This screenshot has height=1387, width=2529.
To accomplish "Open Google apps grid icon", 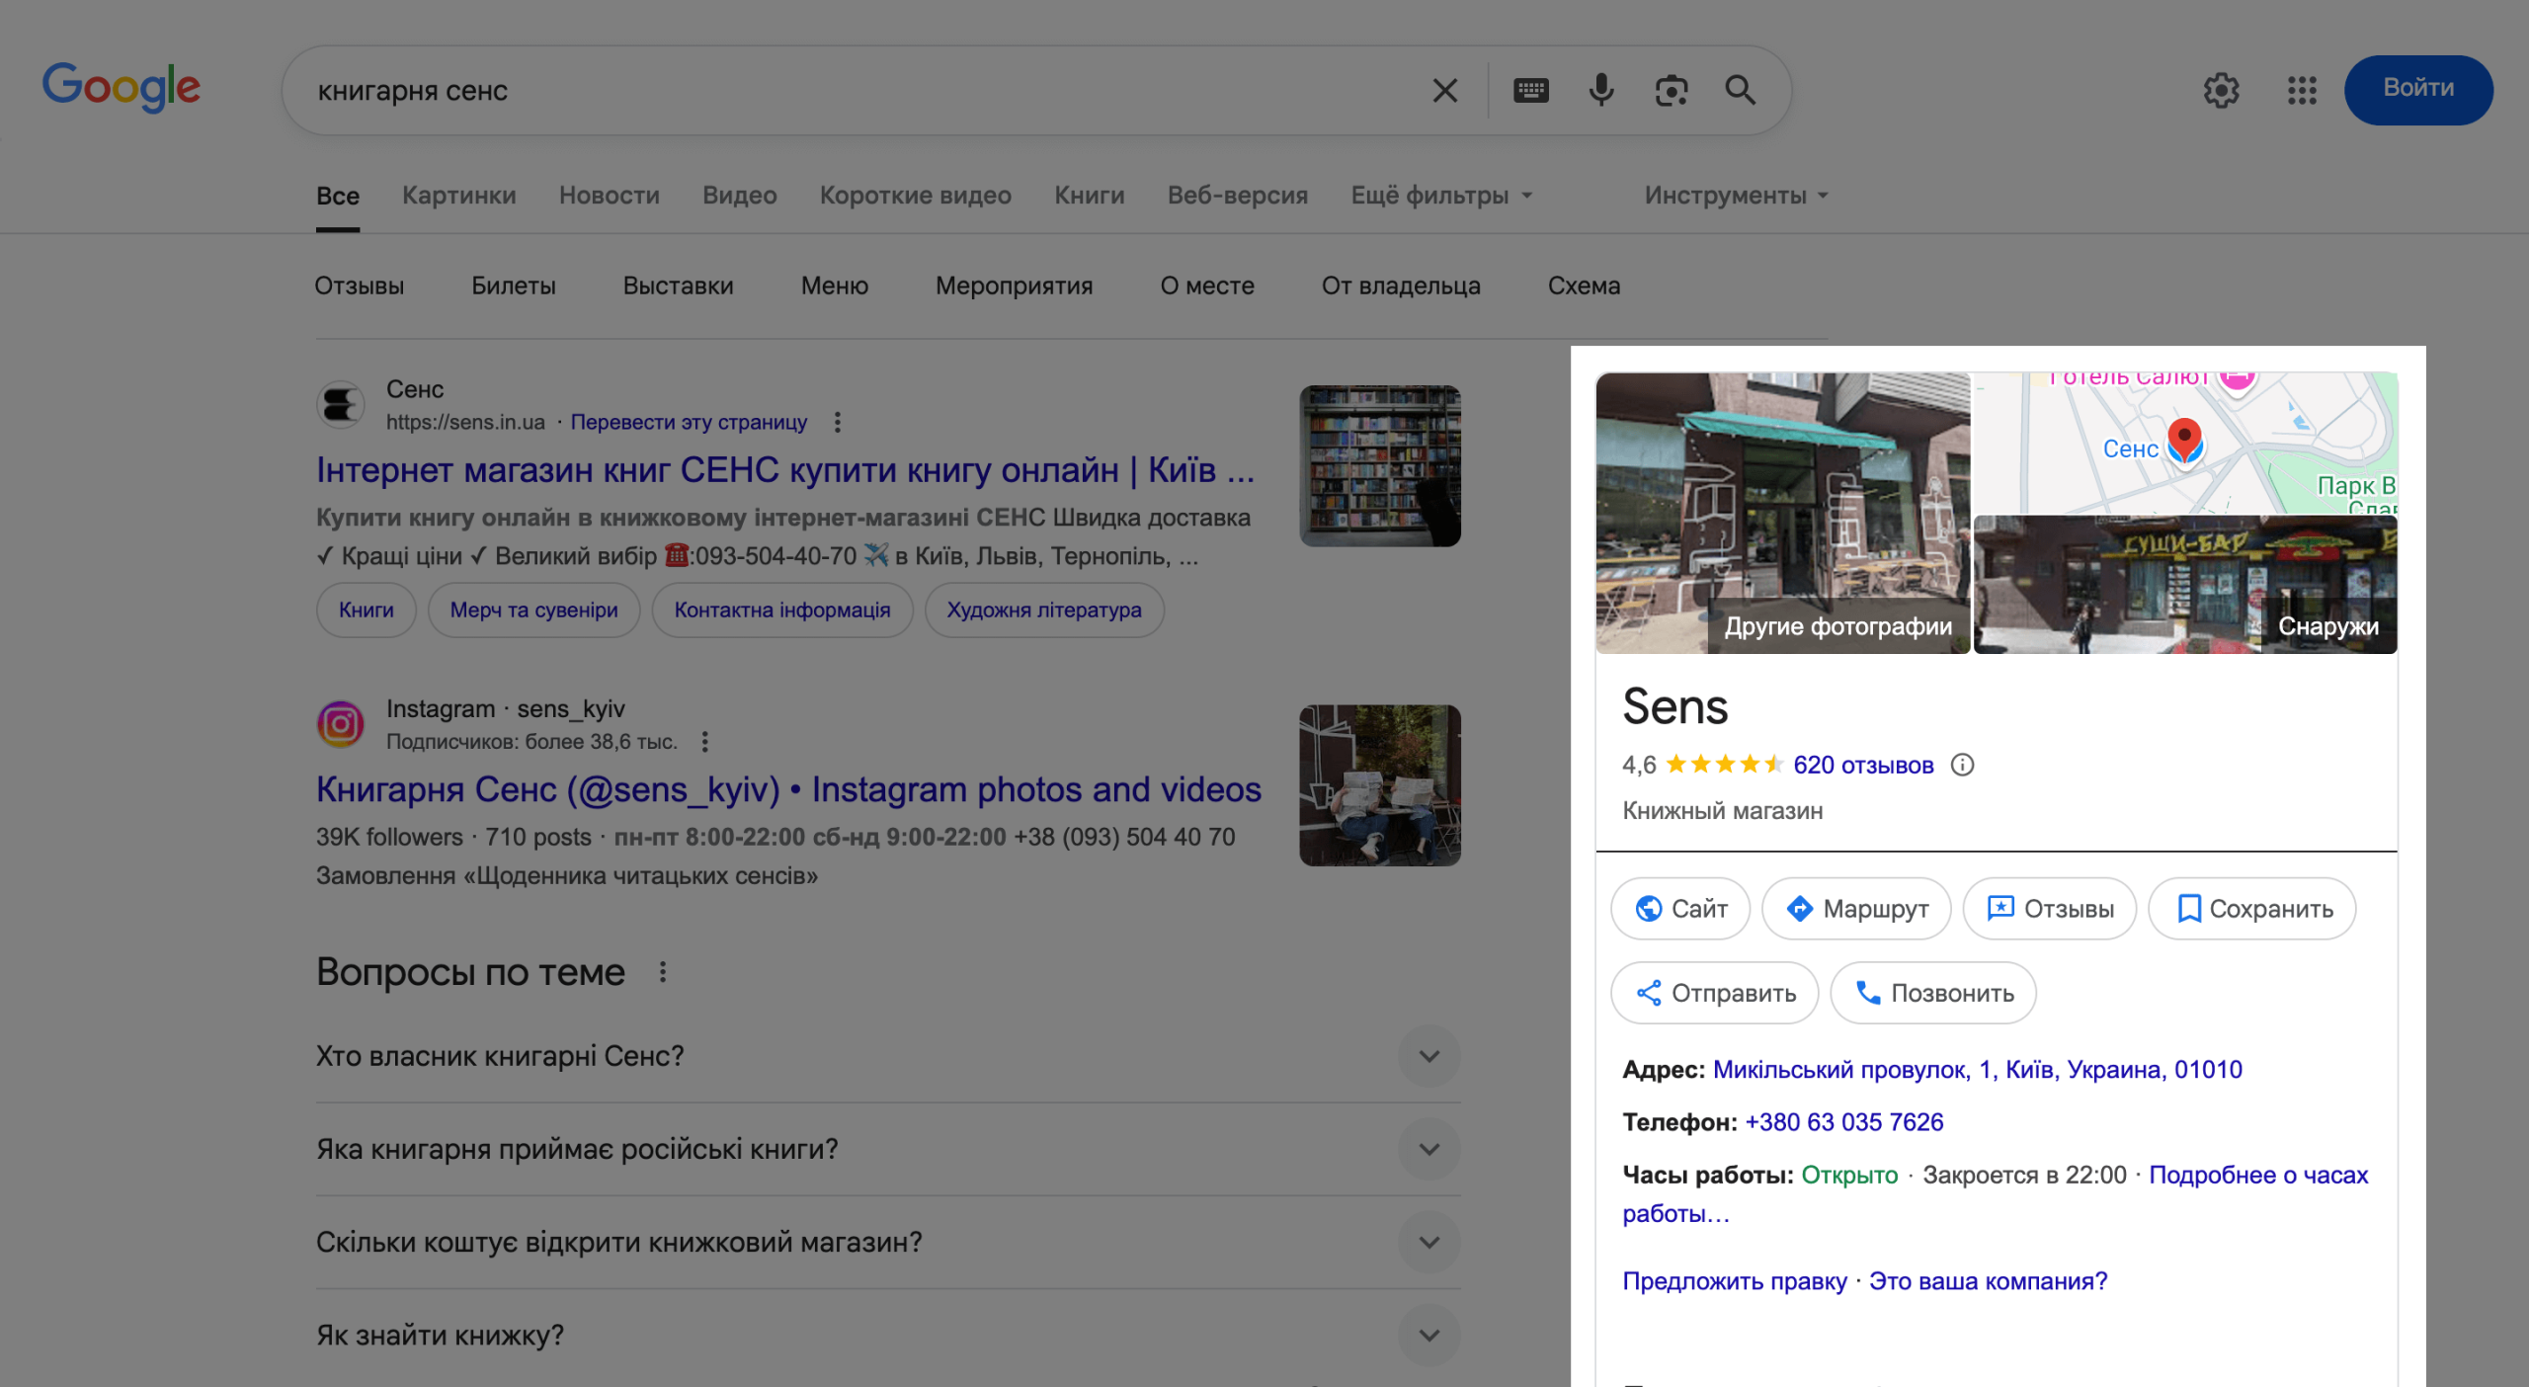I will click(2302, 91).
